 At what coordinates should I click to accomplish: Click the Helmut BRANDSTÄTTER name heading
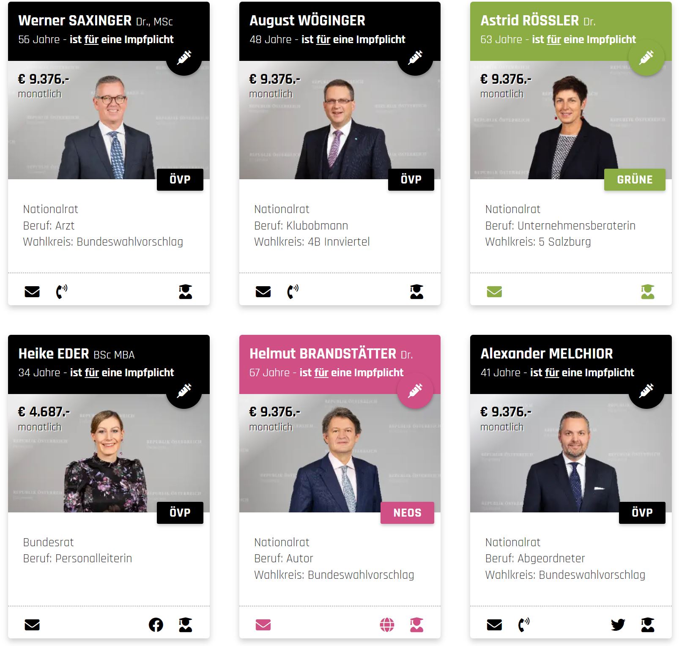331,353
